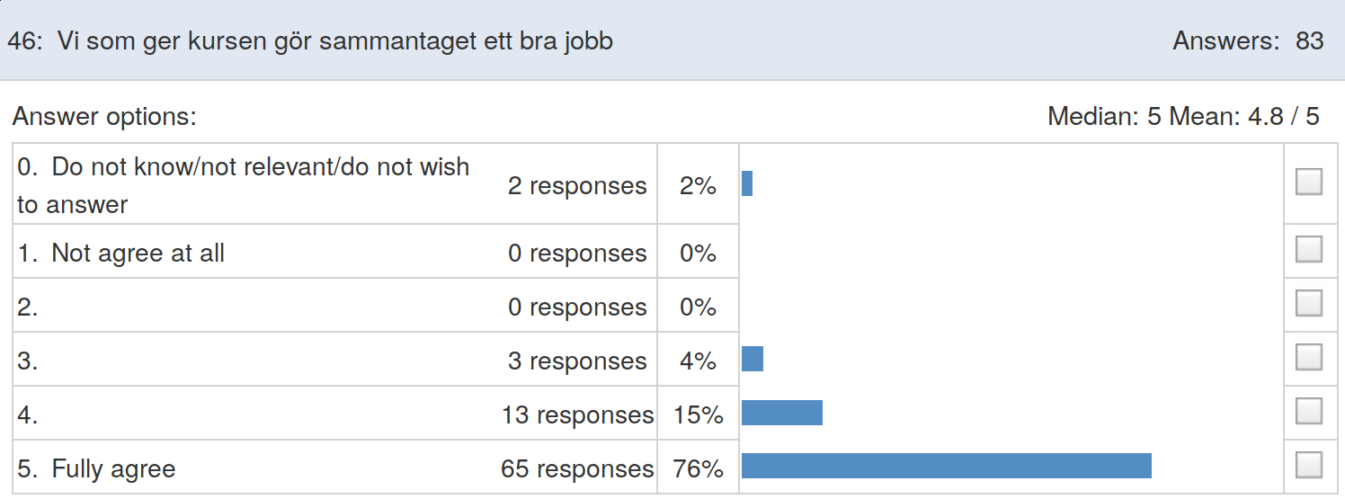
Task: Check the box for 'Do not know' row
Action: pyautogui.click(x=1308, y=183)
